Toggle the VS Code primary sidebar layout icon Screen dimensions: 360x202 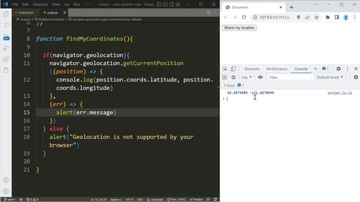tap(159, 4)
